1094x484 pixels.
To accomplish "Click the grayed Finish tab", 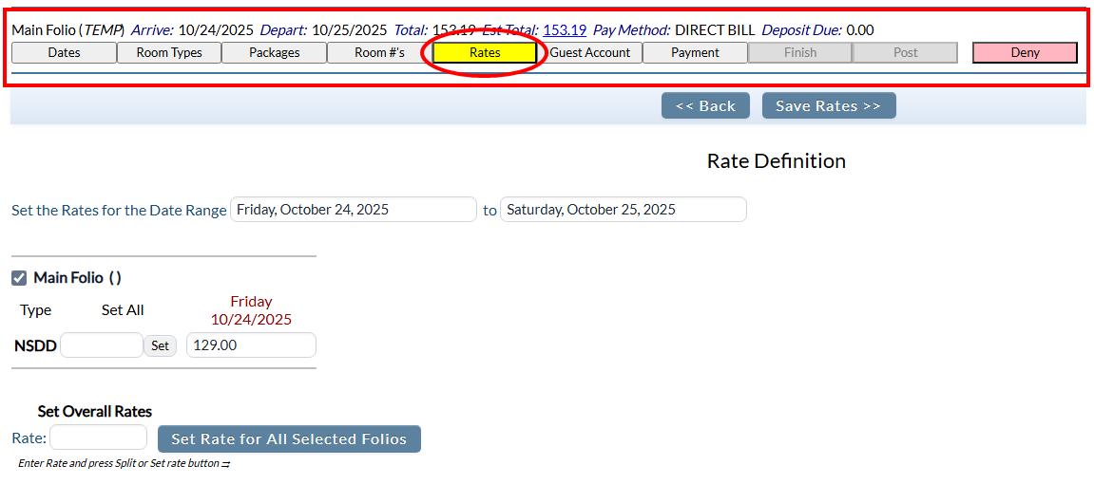I will (x=799, y=53).
